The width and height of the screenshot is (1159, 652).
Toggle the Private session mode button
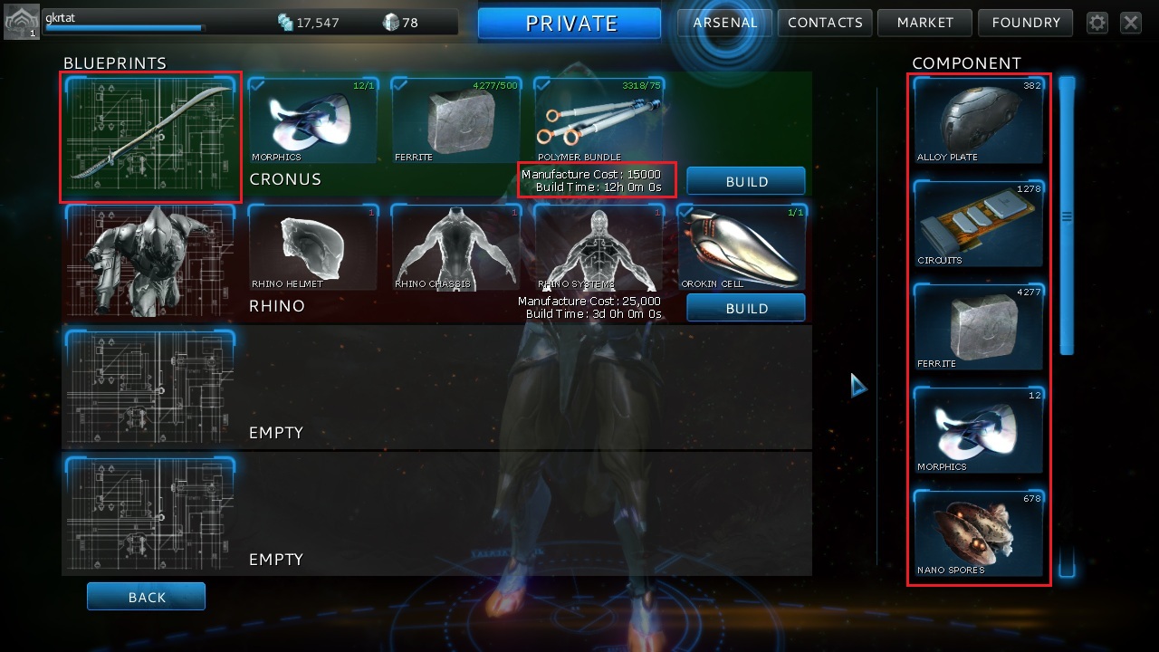coord(570,24)
